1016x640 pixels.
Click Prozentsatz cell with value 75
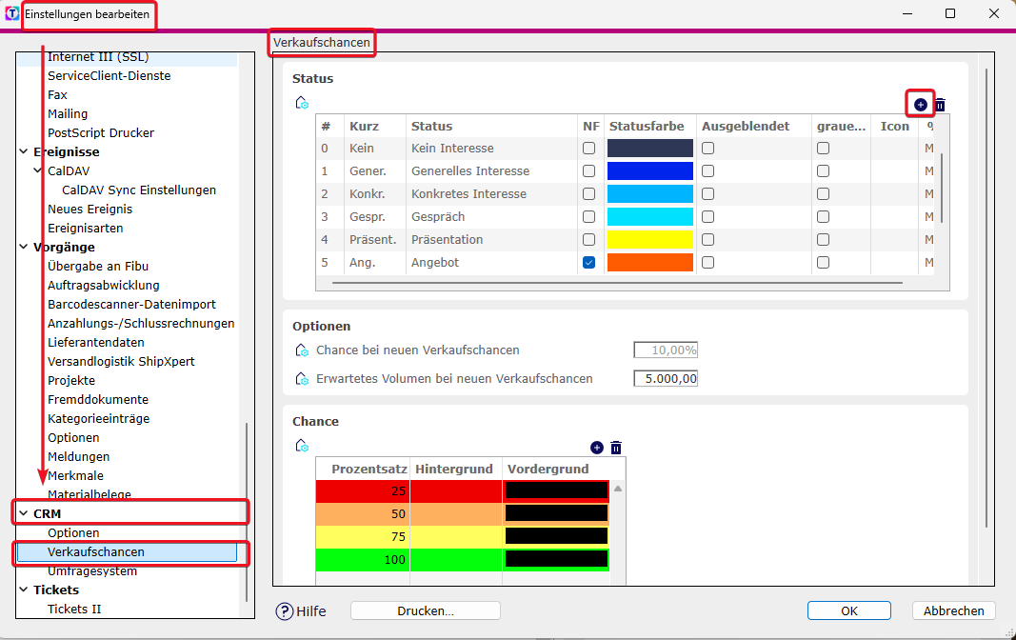pyautogui.click(x=363, y=536)
